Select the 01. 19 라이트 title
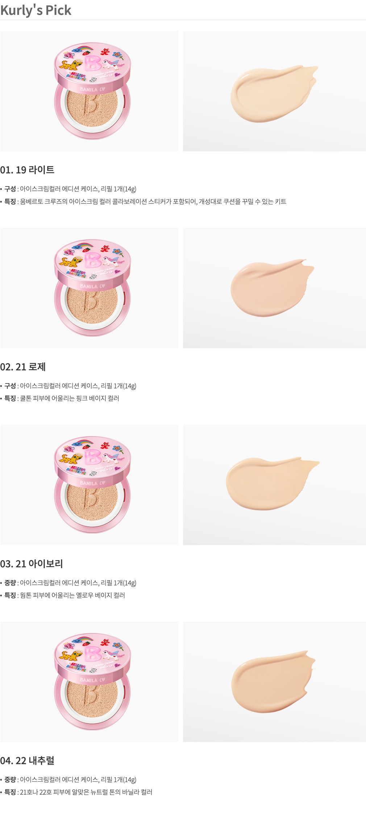The image size is (366, 818). [x=27, y=170]
